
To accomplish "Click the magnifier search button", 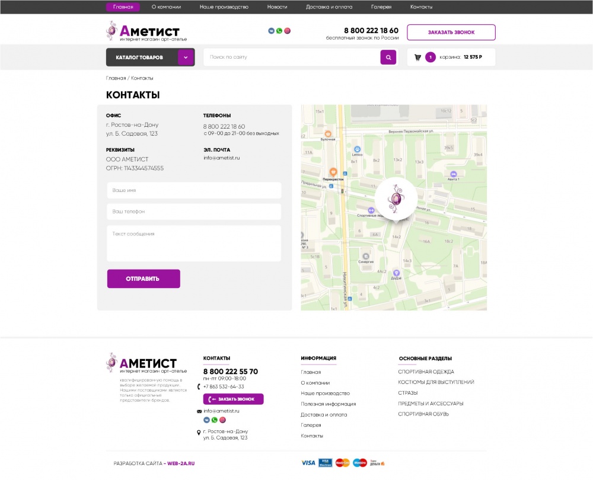I will [x=388, y=57].
